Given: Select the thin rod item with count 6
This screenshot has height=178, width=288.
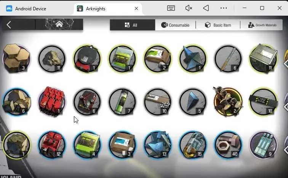Looking at the screenshot, I should click(x=228, y=58).
